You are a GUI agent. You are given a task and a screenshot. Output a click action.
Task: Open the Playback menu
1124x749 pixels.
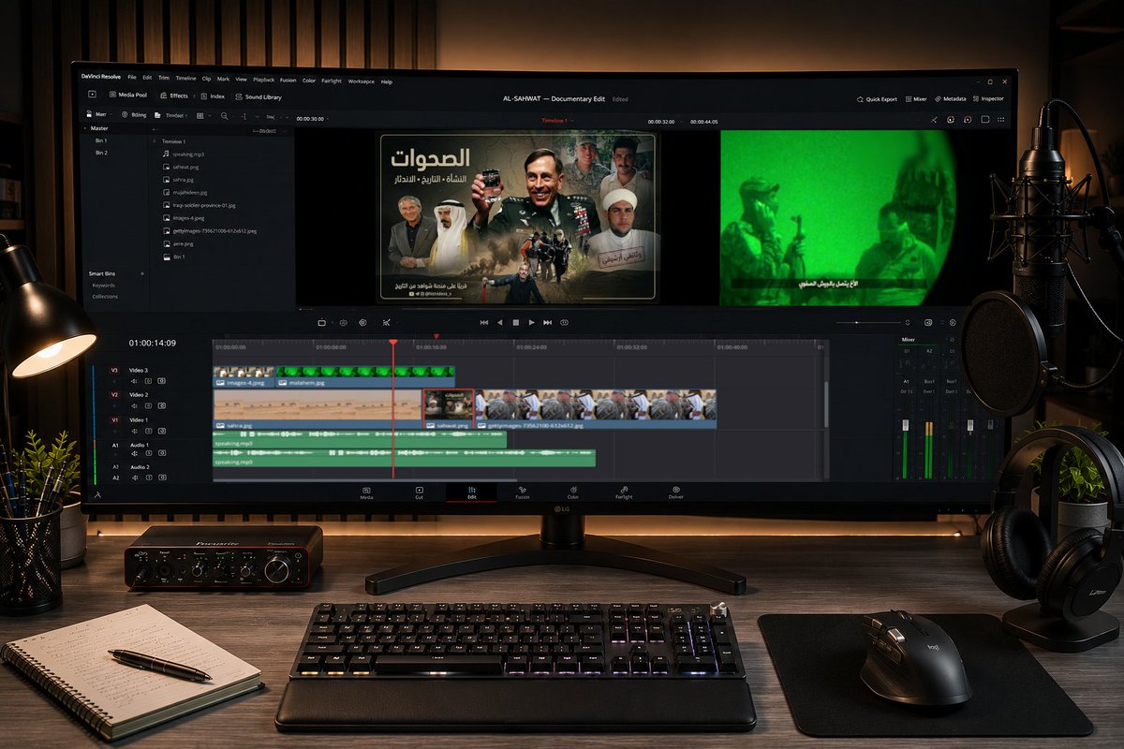click(x=263, y=80)
